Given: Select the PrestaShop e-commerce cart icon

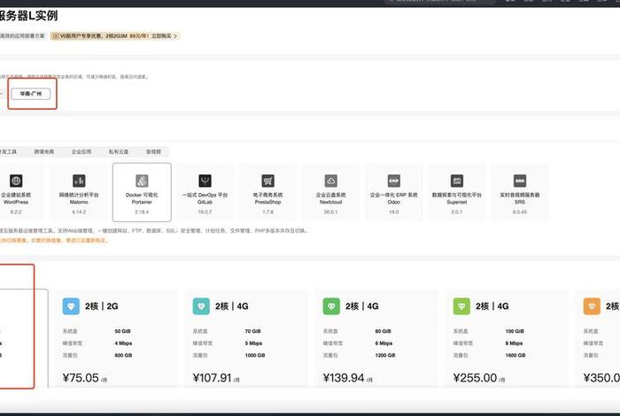Looking at the screenshot, I should [x=267, y=181].
